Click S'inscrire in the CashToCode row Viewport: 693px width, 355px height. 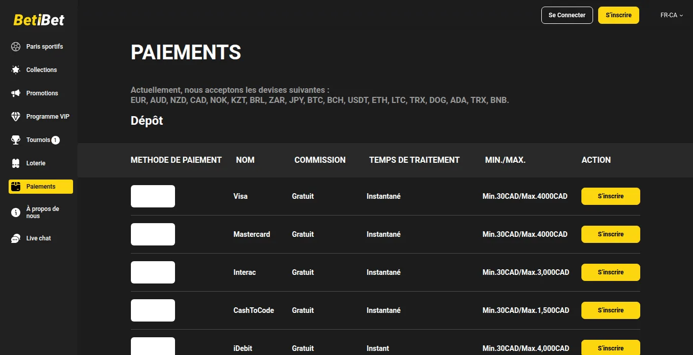(x=611, y=310)
